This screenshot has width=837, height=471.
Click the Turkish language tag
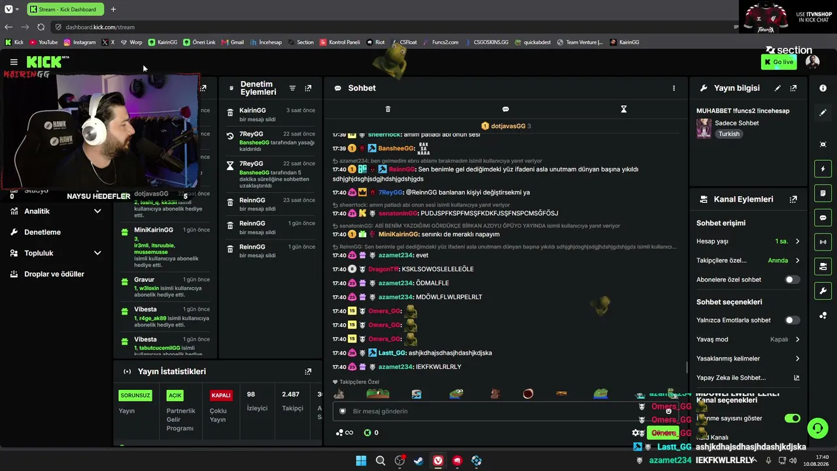729,134
